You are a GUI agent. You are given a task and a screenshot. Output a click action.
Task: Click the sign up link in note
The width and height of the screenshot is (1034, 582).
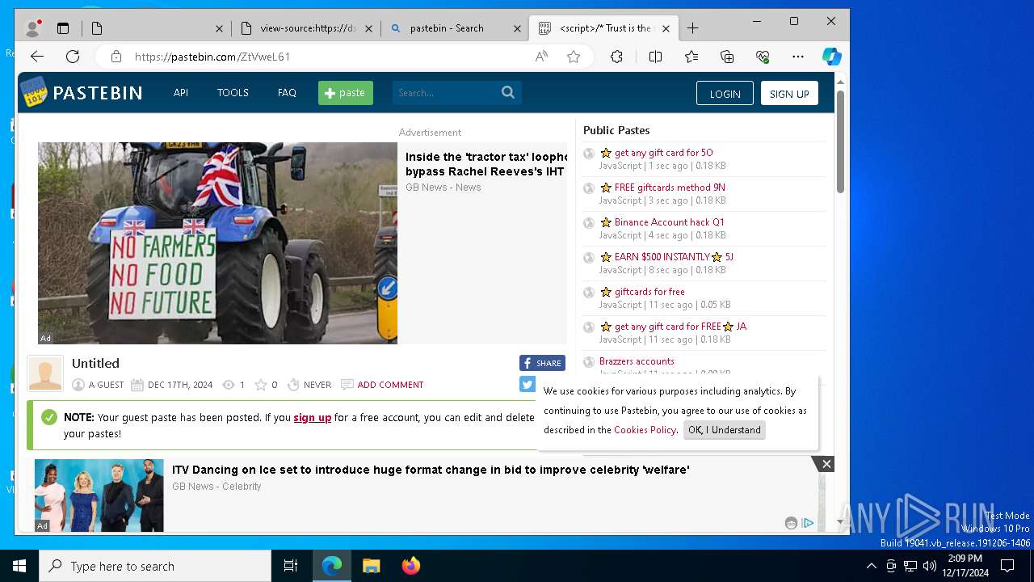click(313, 418)
